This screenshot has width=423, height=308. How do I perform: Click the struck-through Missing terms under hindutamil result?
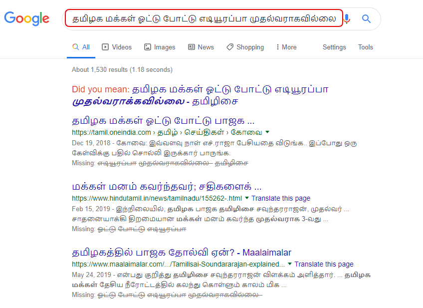click(142, 229)
